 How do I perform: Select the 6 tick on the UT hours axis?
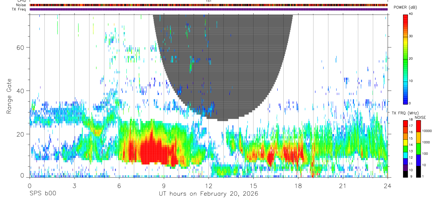pos(119,186)
